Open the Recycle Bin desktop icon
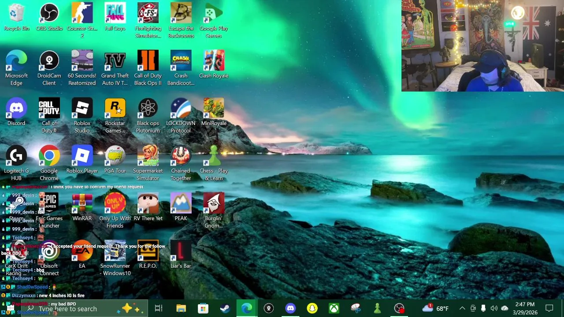 click(16, 18)
